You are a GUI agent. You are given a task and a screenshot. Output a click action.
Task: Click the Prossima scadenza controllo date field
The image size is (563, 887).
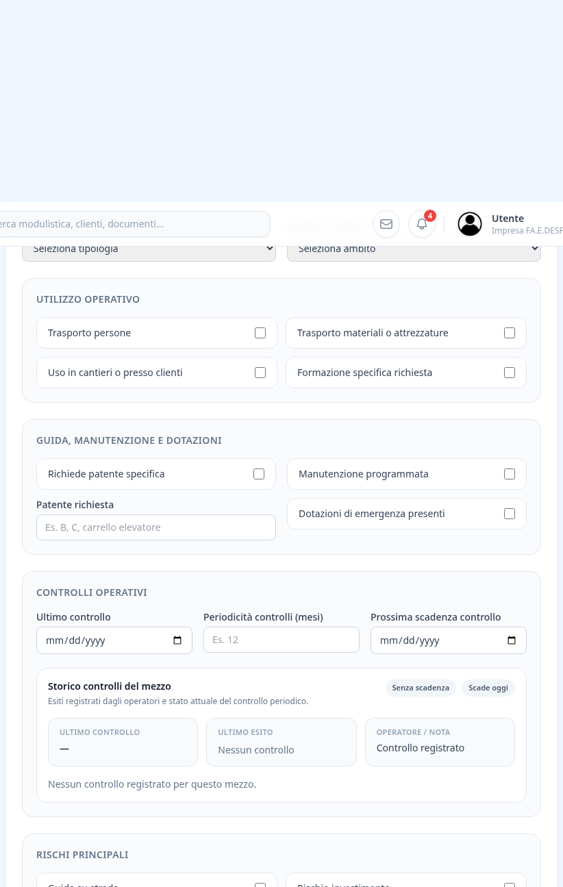pos(449,640)
